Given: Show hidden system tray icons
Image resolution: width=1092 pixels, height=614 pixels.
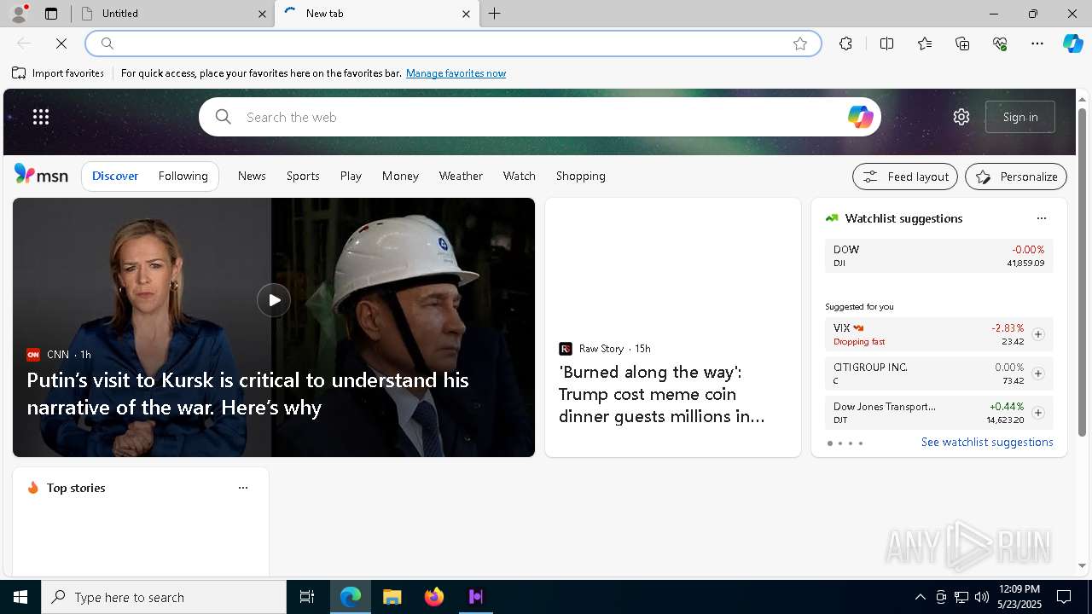Looking at the screenshot, I should [920, 597].
